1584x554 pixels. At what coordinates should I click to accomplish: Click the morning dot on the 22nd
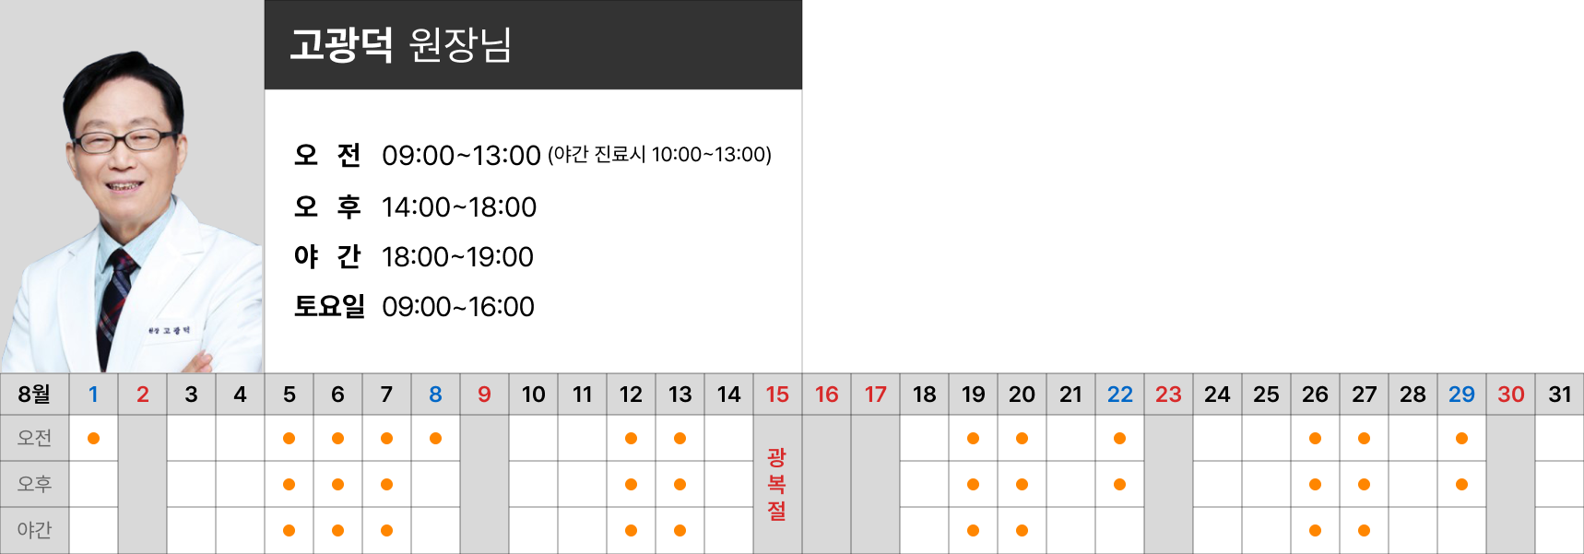click(x=1119, y=438)
